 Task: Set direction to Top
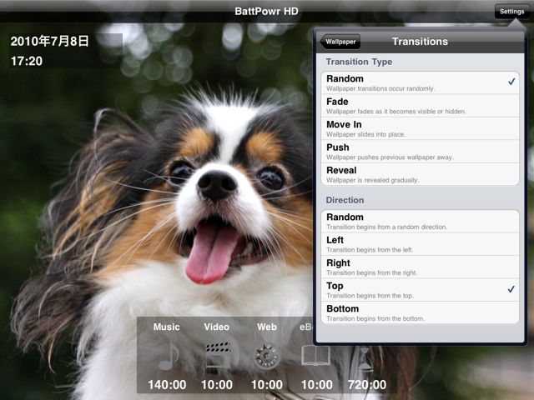[420, 290]
